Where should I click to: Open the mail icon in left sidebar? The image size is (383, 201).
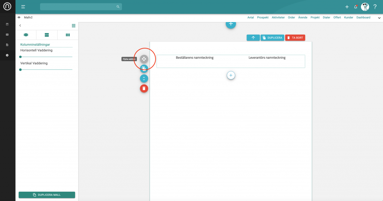(x=7, y=34)
